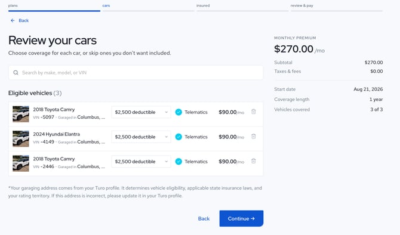Click the 'Aug 21, 2026' start date value
The height and width of the screenshot is (235, 400).
point(368,89)
